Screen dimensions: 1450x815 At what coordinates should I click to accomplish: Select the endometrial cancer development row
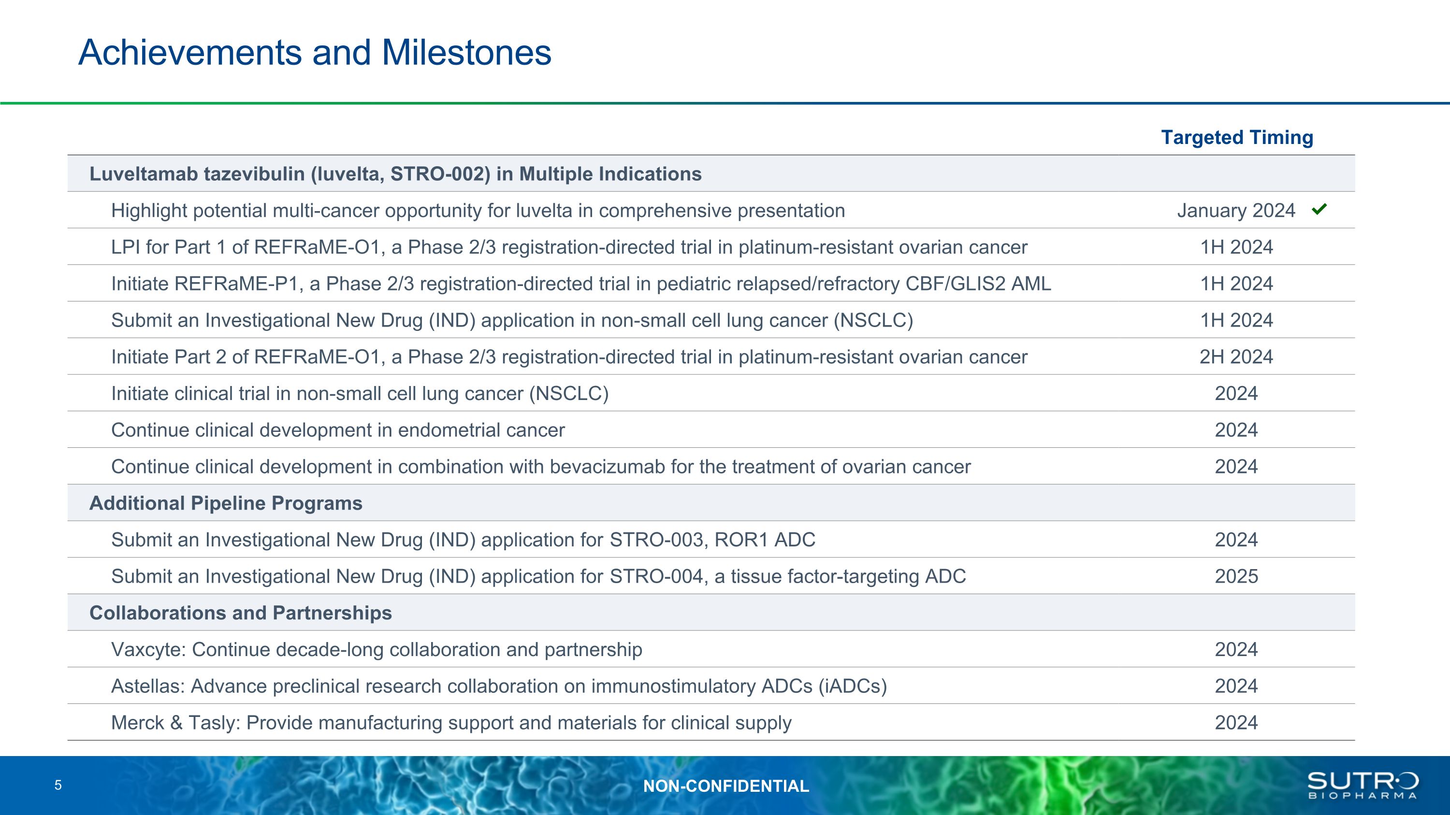(x=338, y=429)
